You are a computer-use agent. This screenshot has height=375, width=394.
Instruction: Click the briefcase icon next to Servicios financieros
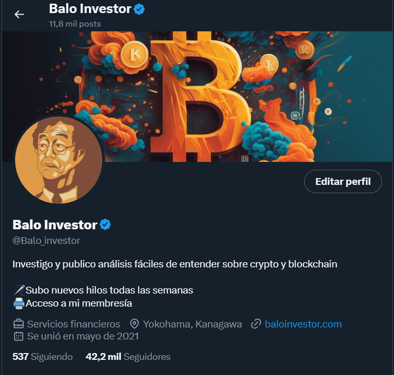coord(19,324)
